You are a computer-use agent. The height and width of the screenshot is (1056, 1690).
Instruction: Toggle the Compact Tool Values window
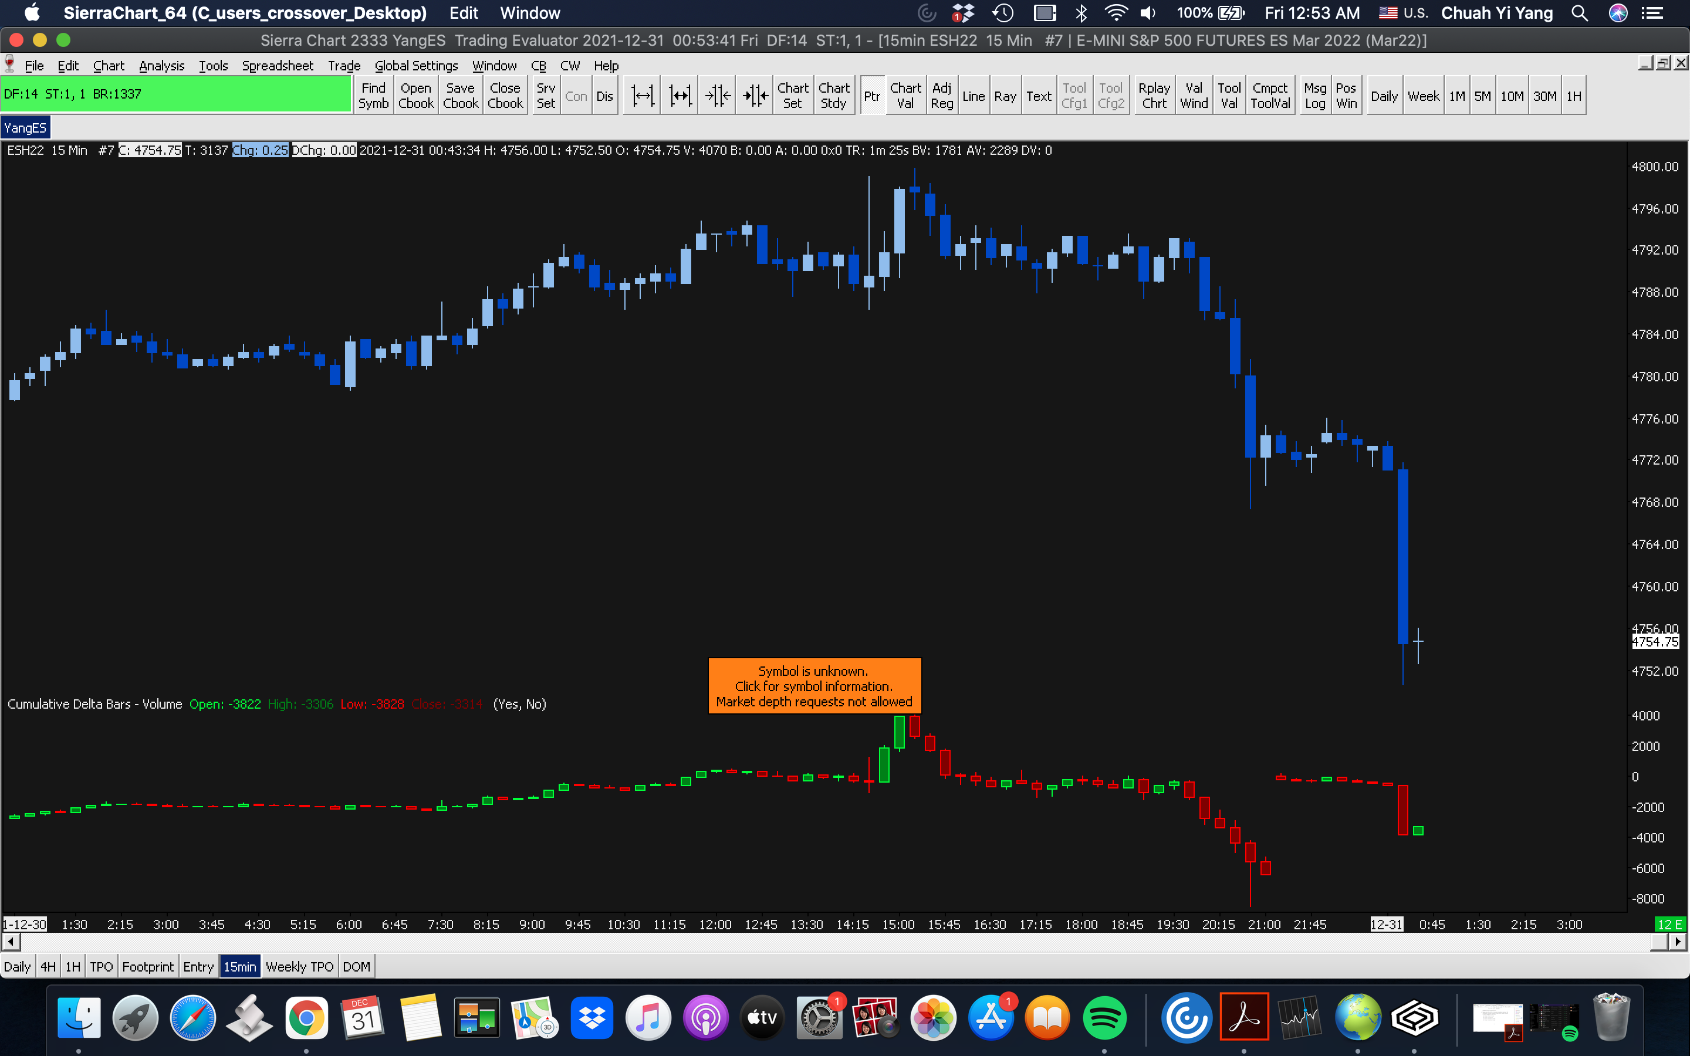1270,96
